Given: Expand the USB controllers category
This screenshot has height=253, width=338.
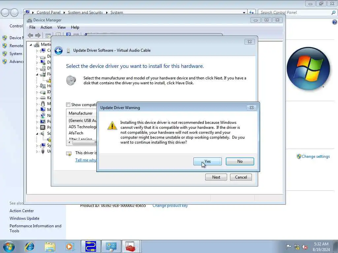Looking at the screenshot, I should pyautogui.click(x=37, y=152).
